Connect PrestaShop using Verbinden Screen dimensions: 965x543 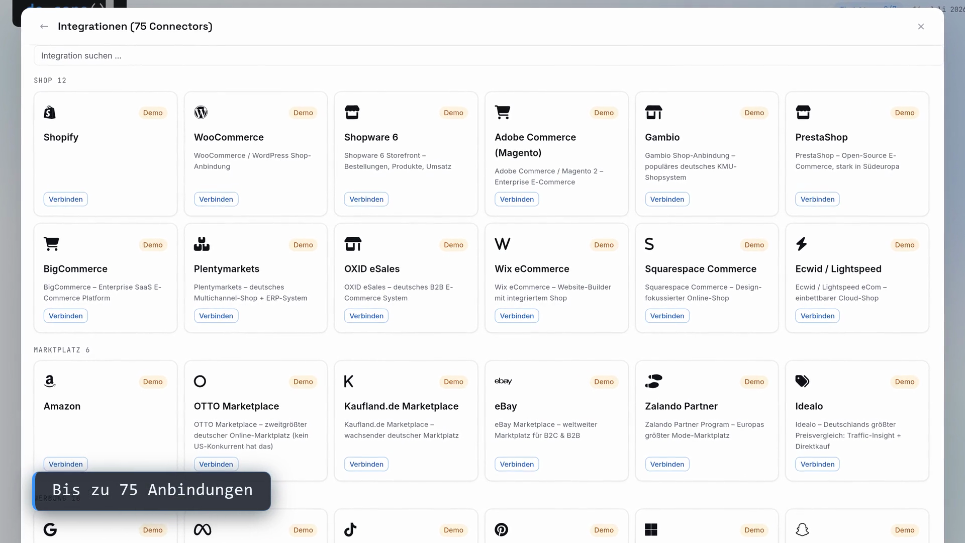pos(817,199)
